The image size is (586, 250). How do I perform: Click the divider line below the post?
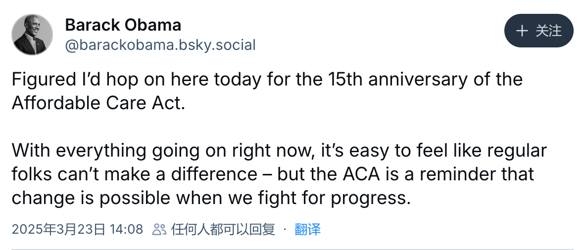coord(293,249)
